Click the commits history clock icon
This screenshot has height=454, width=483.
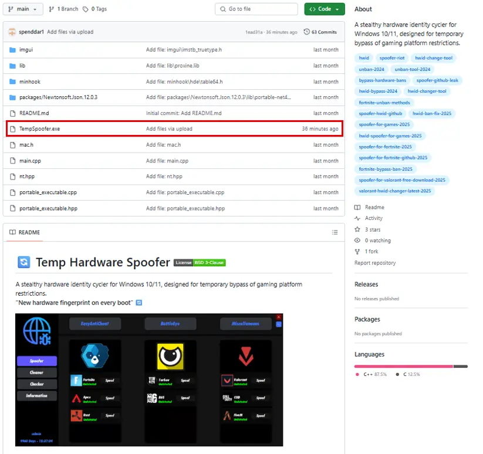coord(306,32)
